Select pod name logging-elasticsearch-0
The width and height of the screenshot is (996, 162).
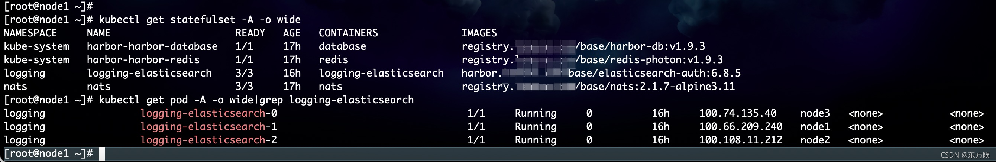tap(208, 113)
